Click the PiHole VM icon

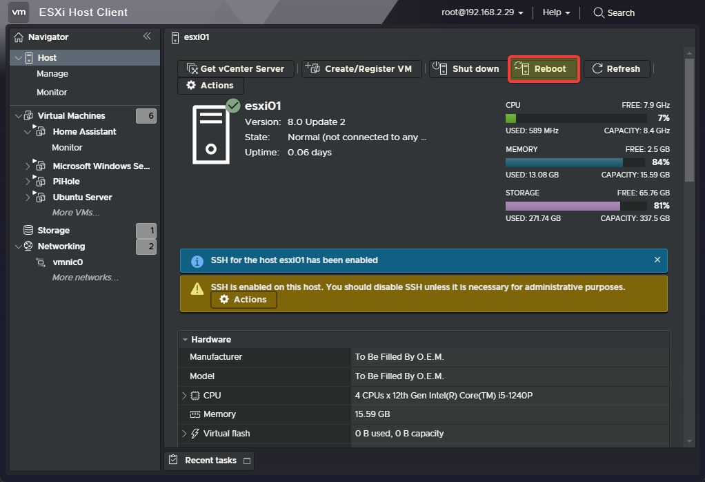point(39,181)
